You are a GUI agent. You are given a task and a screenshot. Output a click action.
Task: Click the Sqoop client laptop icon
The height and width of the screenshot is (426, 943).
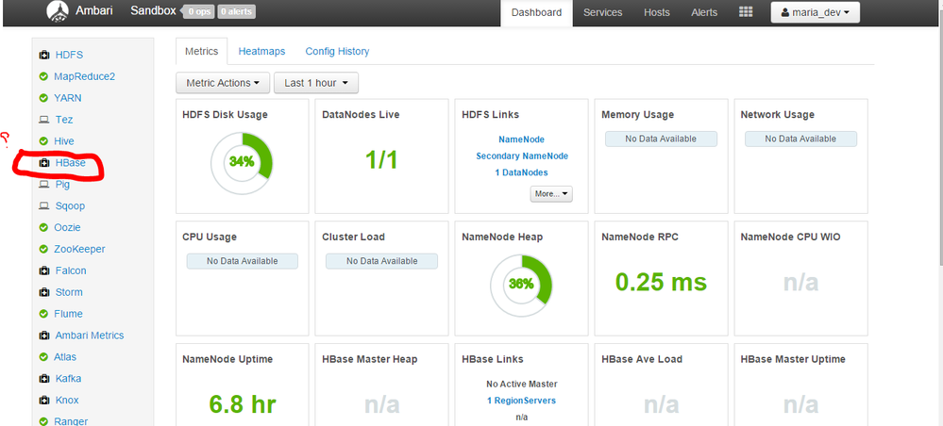pyautogui.click(x=43, y=206)
